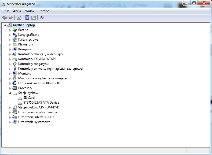The height and width of the screenshot is (155, 212).
Task: Collapse the Stacje dysków category
Action: coord(10,93)
